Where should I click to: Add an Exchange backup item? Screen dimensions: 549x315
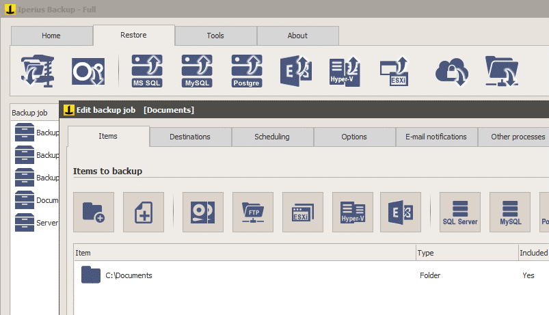[x=401, y=212]
